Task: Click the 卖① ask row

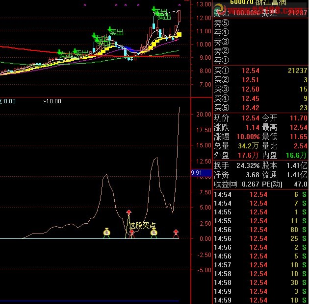Action: point(260,61)
